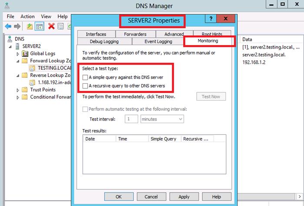Click the Time column header in test results

[x=132, y=139]
